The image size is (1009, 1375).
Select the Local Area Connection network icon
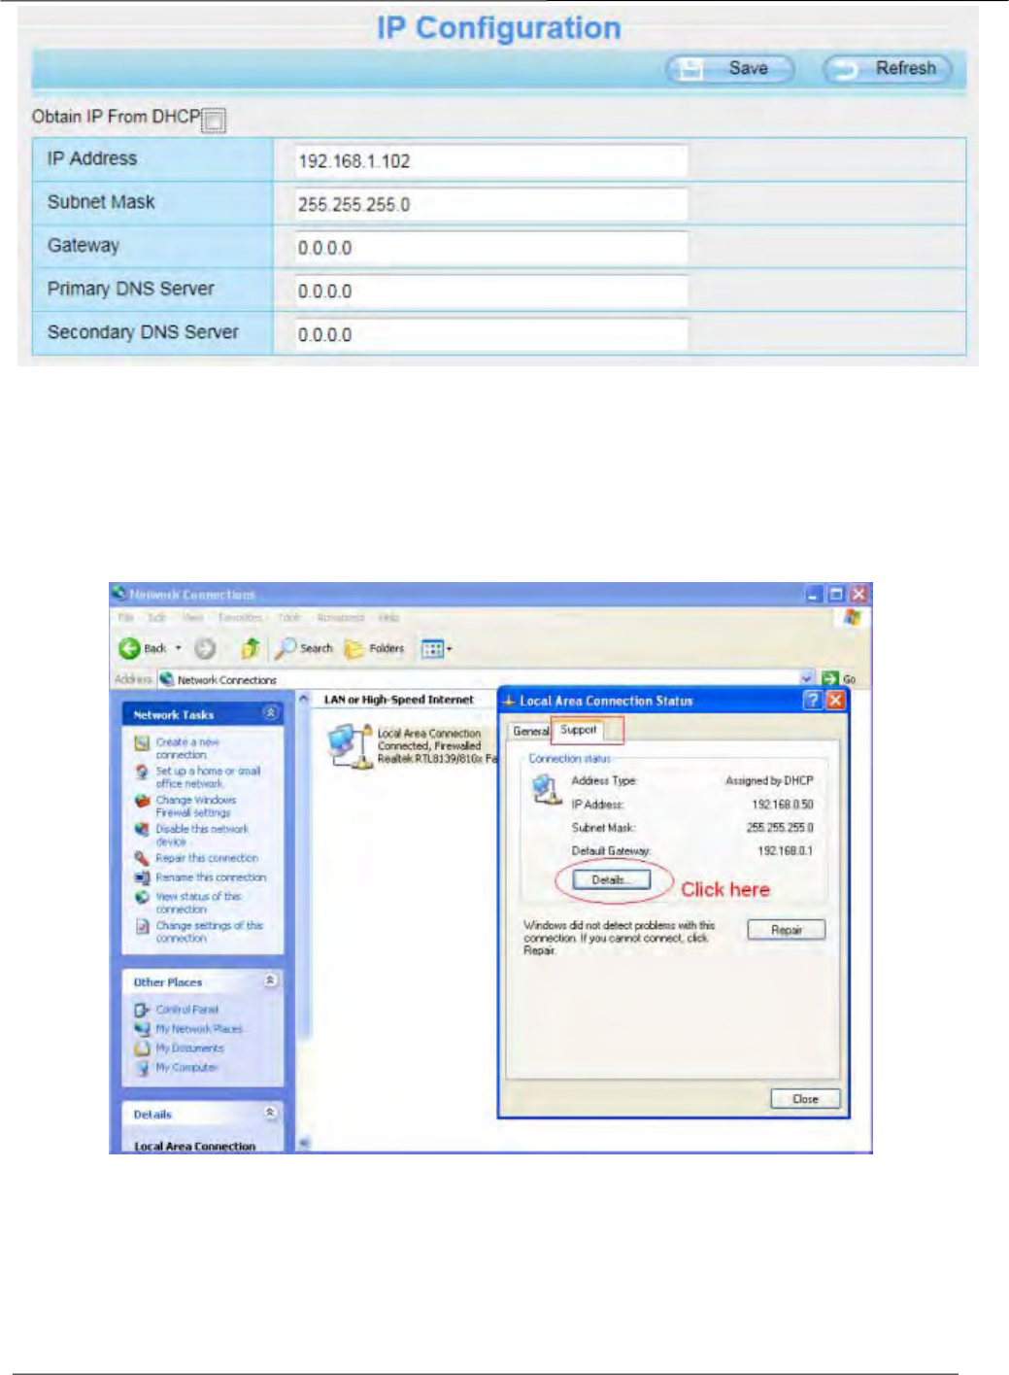(x=348, y=746)
